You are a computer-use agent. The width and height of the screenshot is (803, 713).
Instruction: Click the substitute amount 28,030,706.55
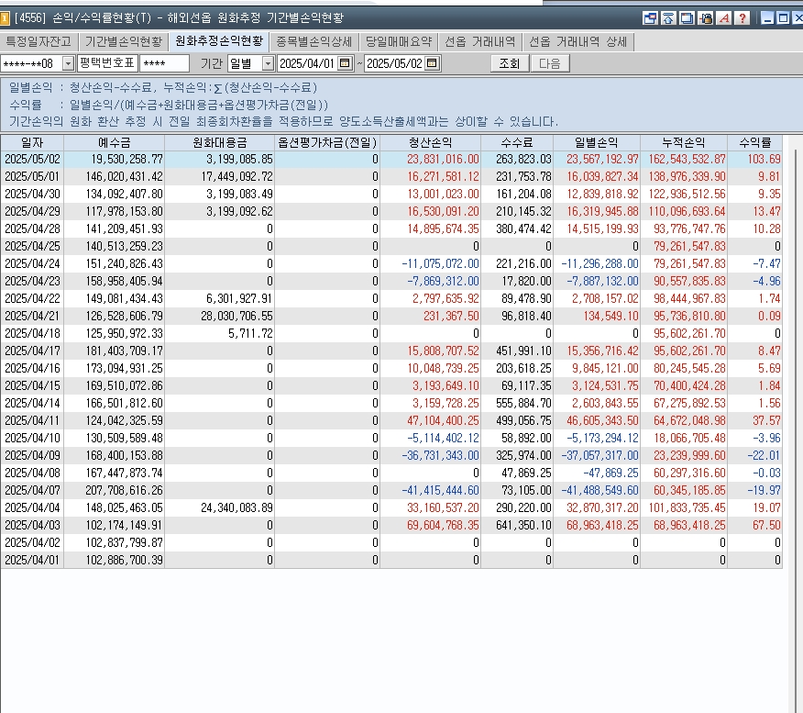click(236, 317)
